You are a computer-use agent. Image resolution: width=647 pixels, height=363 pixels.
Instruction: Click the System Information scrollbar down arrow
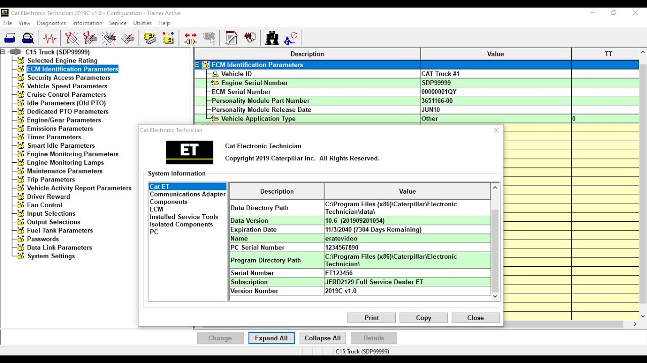[495, 296]
